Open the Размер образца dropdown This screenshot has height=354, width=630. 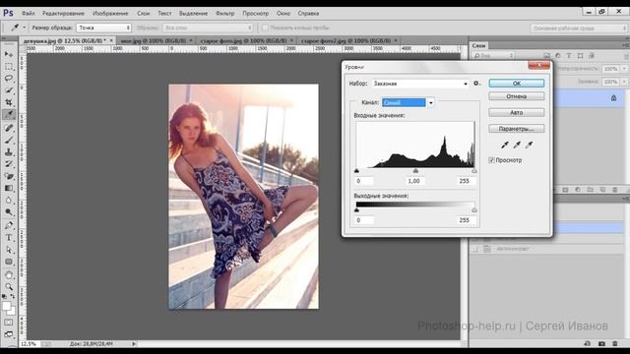tap(104, 28)
